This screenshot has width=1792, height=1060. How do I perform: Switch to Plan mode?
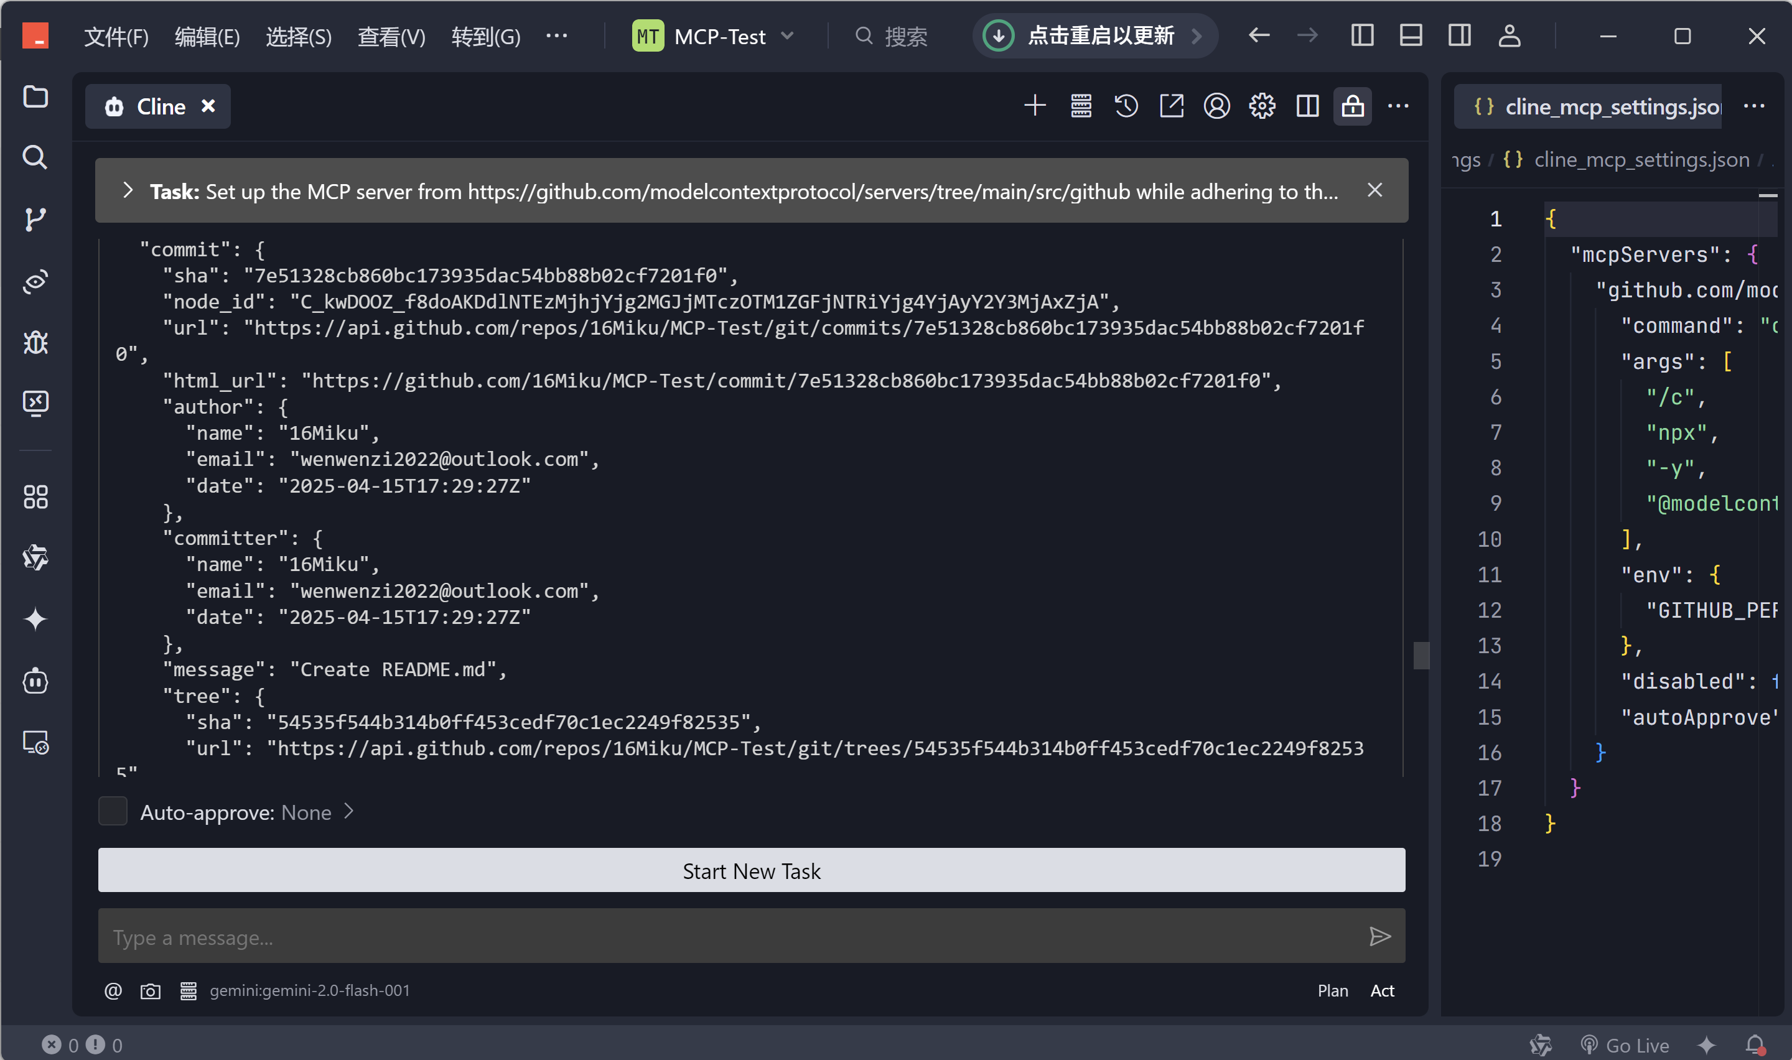pos(1333,991)
